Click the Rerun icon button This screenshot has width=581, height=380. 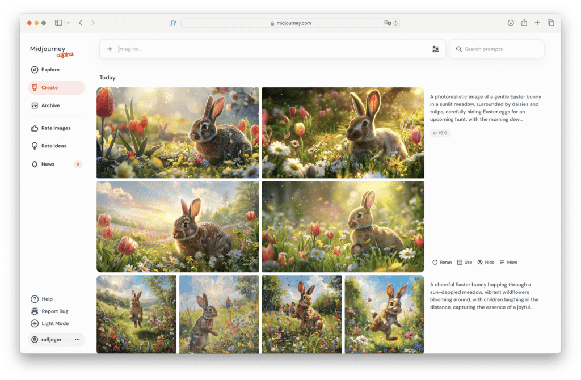click(442, 263)
